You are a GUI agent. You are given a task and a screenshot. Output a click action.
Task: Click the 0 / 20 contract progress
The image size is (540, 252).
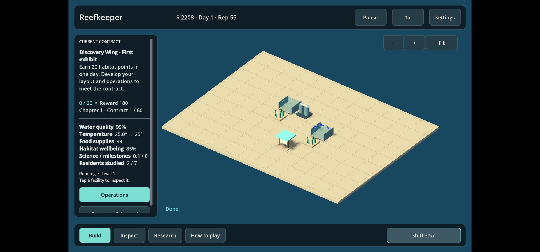pos(86,103)
